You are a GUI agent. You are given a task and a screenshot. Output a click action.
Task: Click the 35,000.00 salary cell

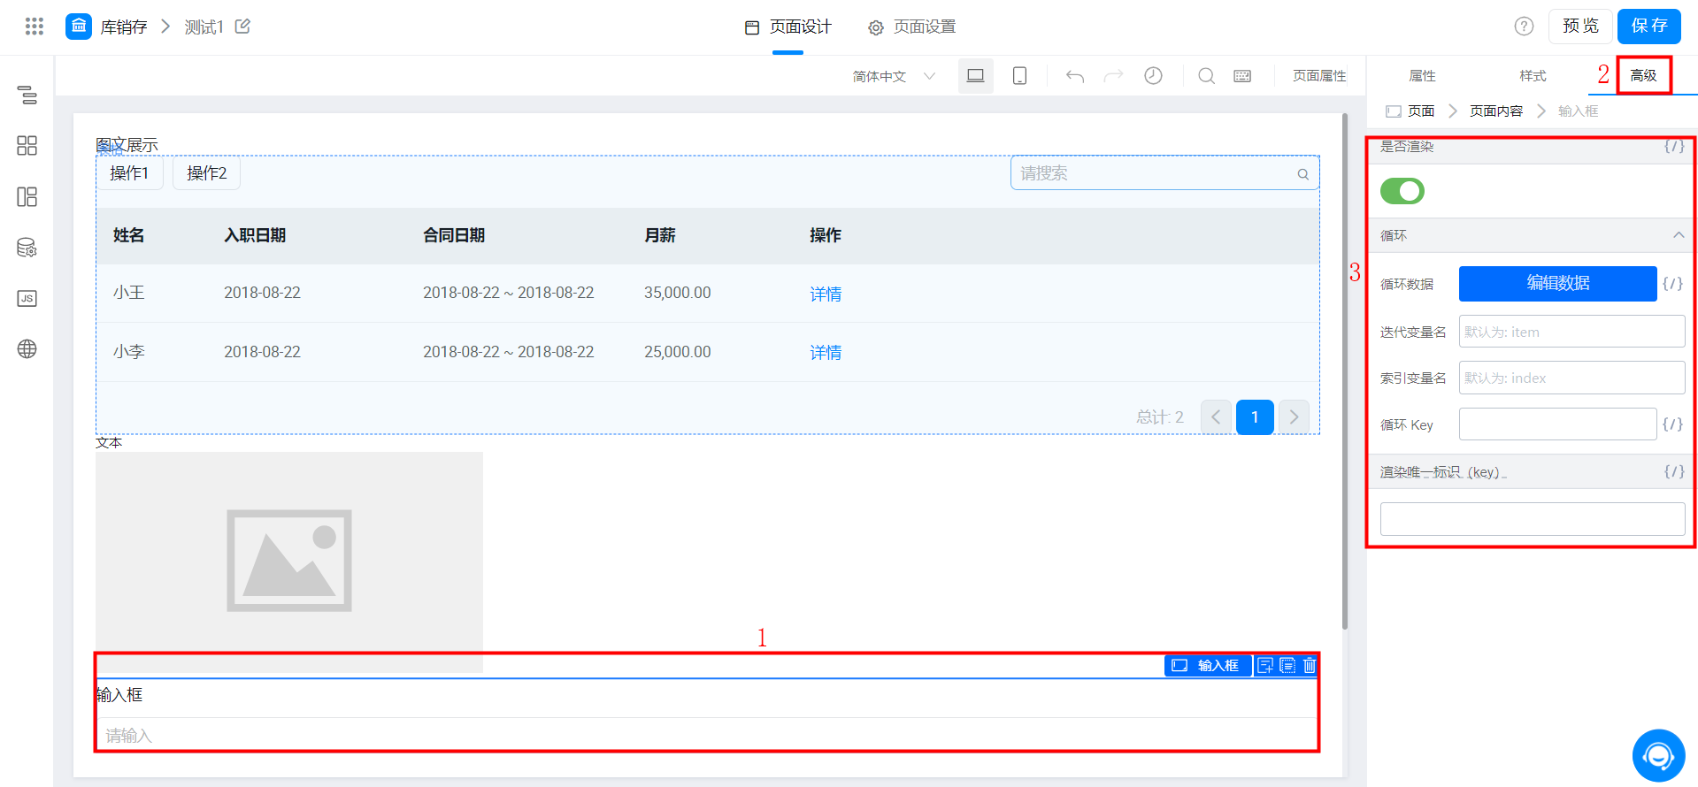(x=678, y=293)
